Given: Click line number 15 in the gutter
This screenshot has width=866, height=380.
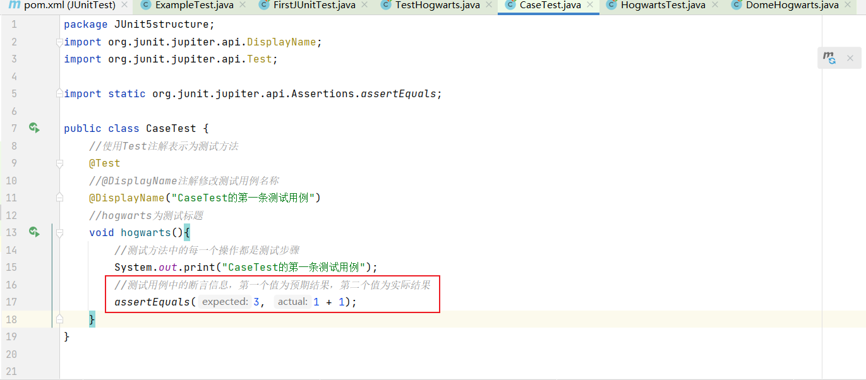Looking at the screenshot, I should pos(11,267).
